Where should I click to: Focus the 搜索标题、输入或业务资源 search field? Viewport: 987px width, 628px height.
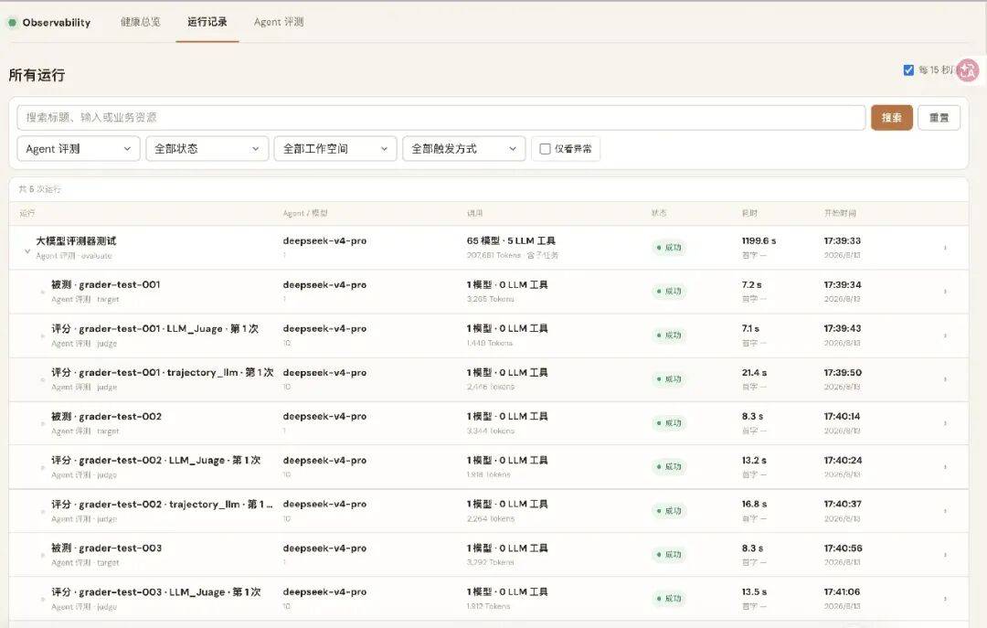[x=440, y=118]
